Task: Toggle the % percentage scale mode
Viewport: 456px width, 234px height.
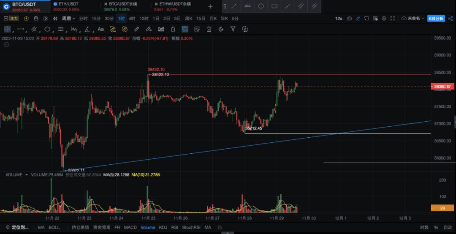Action: point(436,228)
